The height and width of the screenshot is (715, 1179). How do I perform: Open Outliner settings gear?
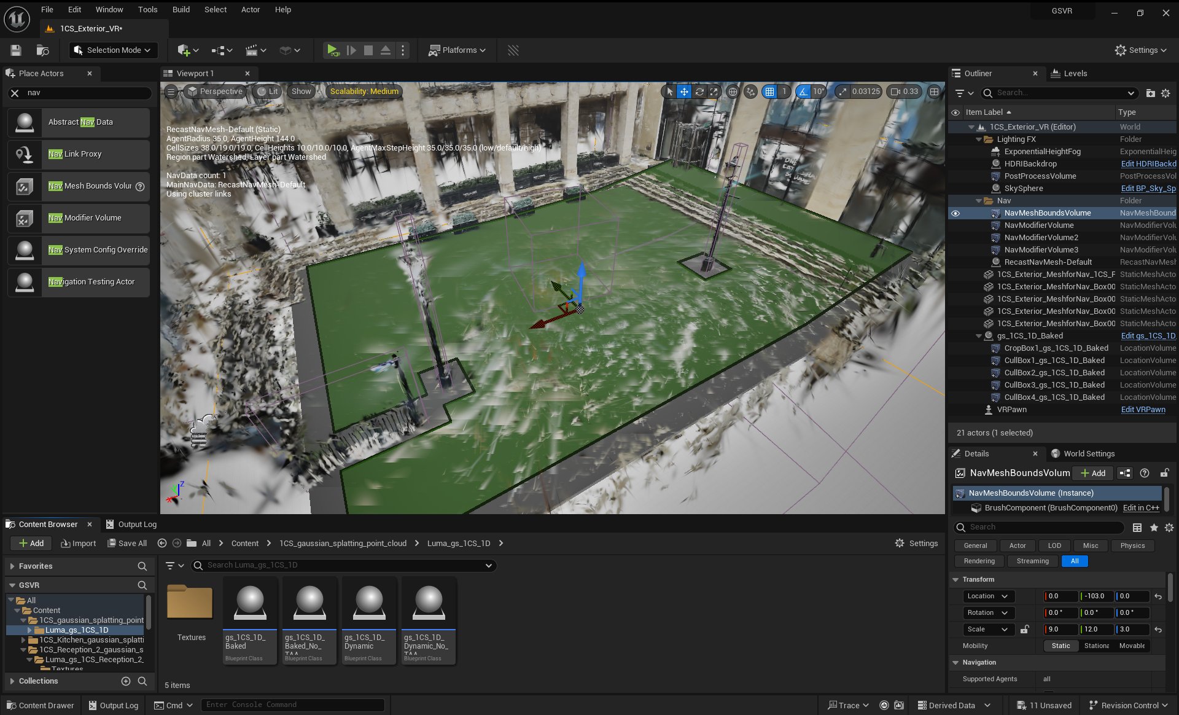pos(1165,93)
